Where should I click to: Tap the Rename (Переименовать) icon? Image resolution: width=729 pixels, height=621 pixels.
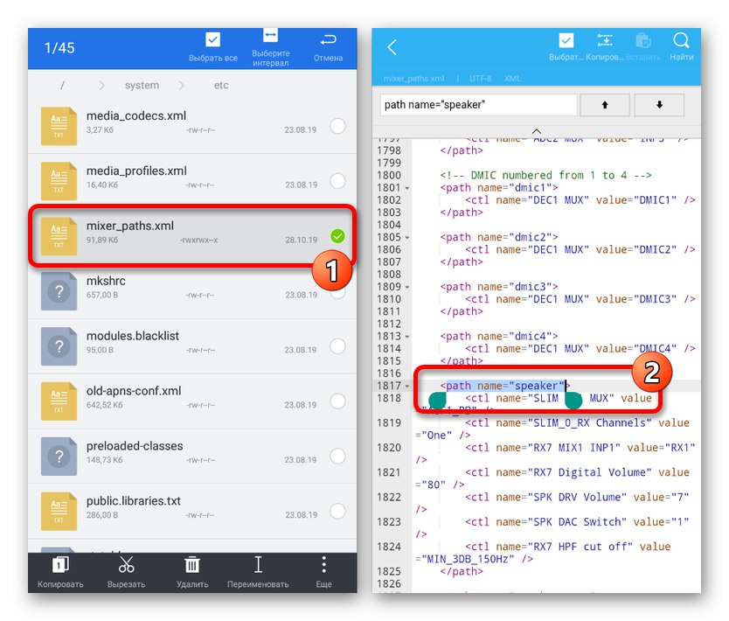pyautogui.click(x=258, y=565)
